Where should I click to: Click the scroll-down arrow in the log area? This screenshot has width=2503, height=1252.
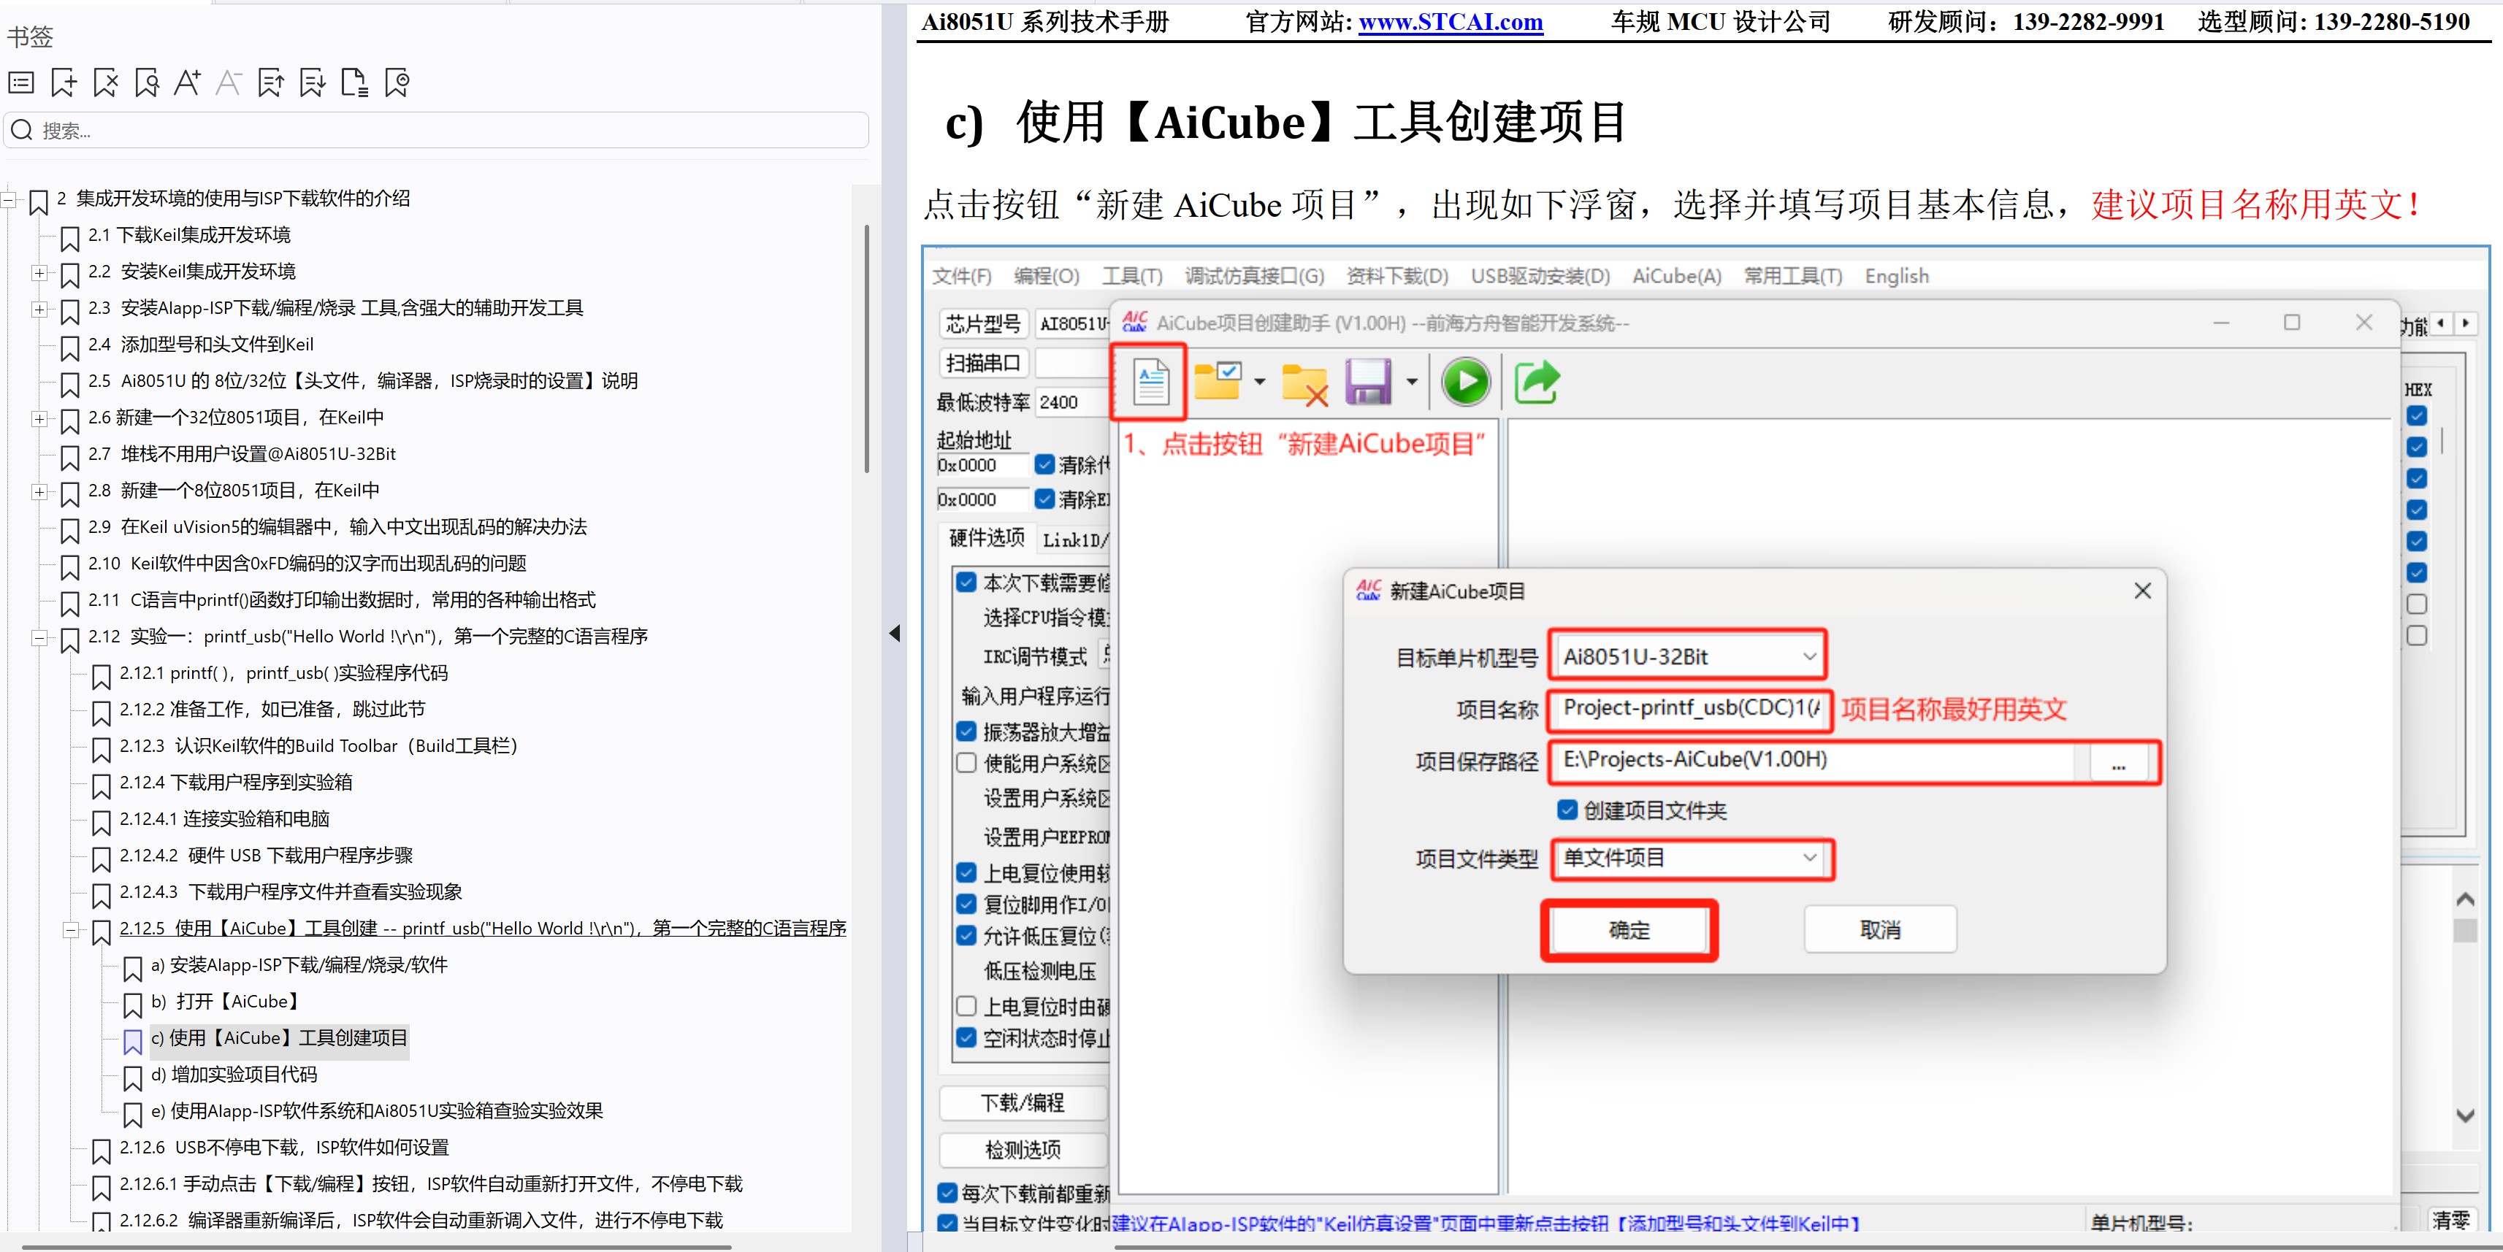[2464, 1115]
